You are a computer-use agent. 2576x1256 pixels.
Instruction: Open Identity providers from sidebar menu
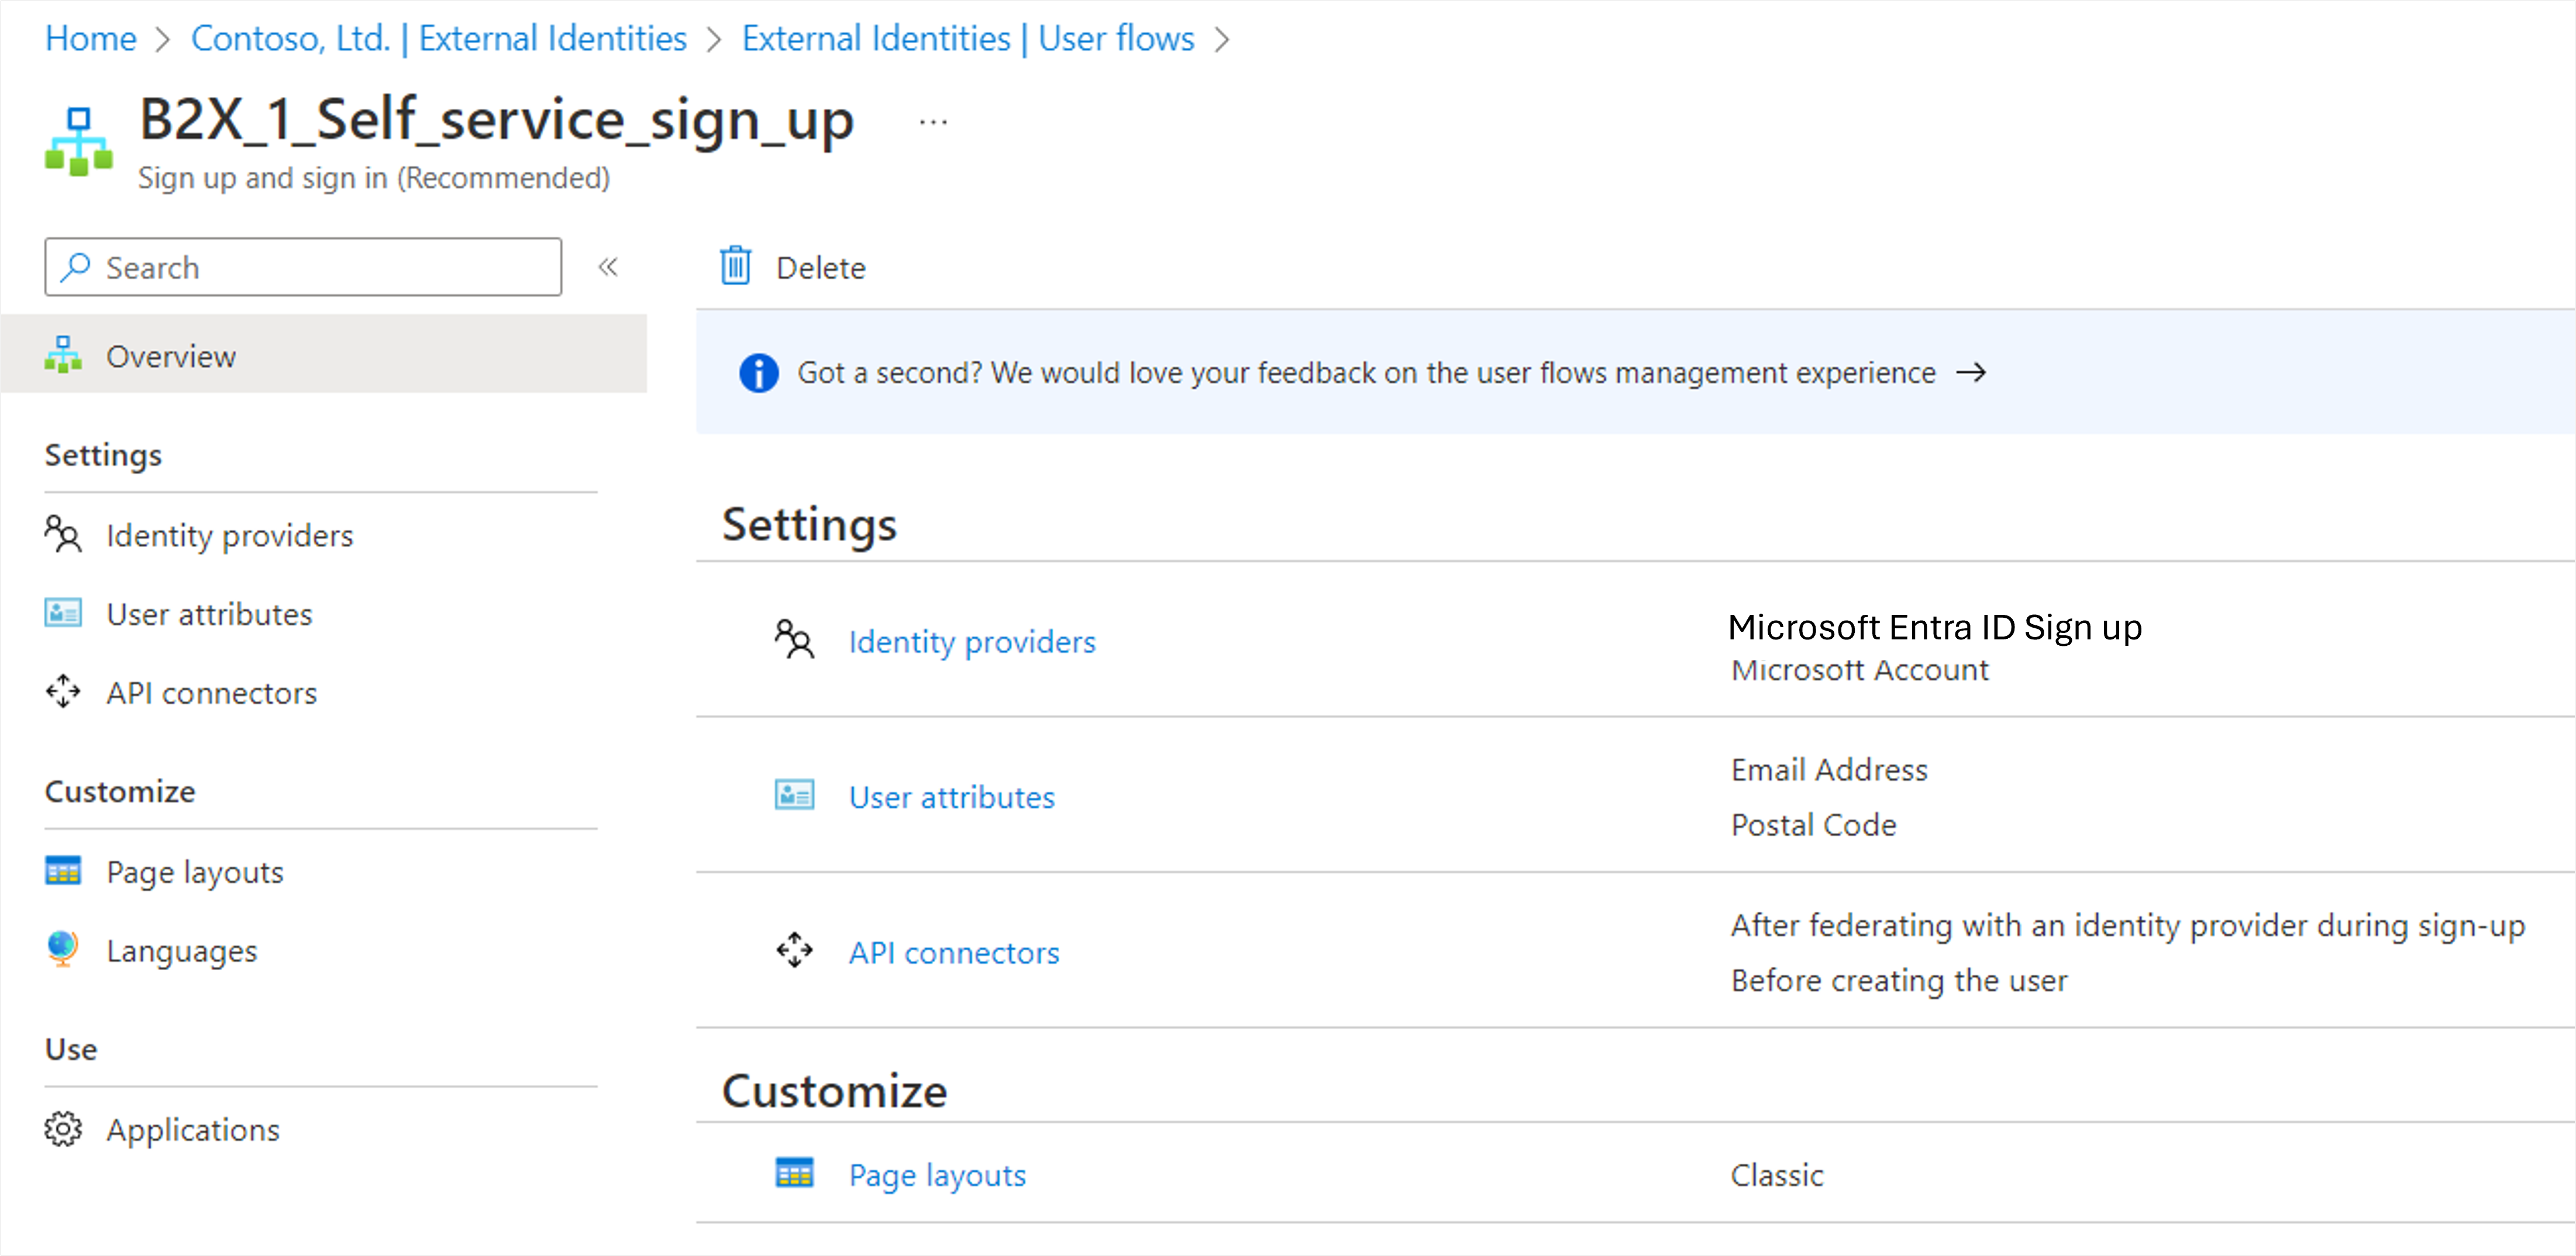pos(230,535)
